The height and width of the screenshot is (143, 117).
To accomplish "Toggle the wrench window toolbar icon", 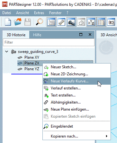I will pos(61,22).
